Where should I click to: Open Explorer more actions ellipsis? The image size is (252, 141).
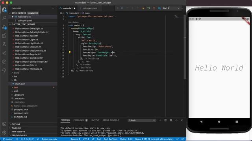[53, 8]
